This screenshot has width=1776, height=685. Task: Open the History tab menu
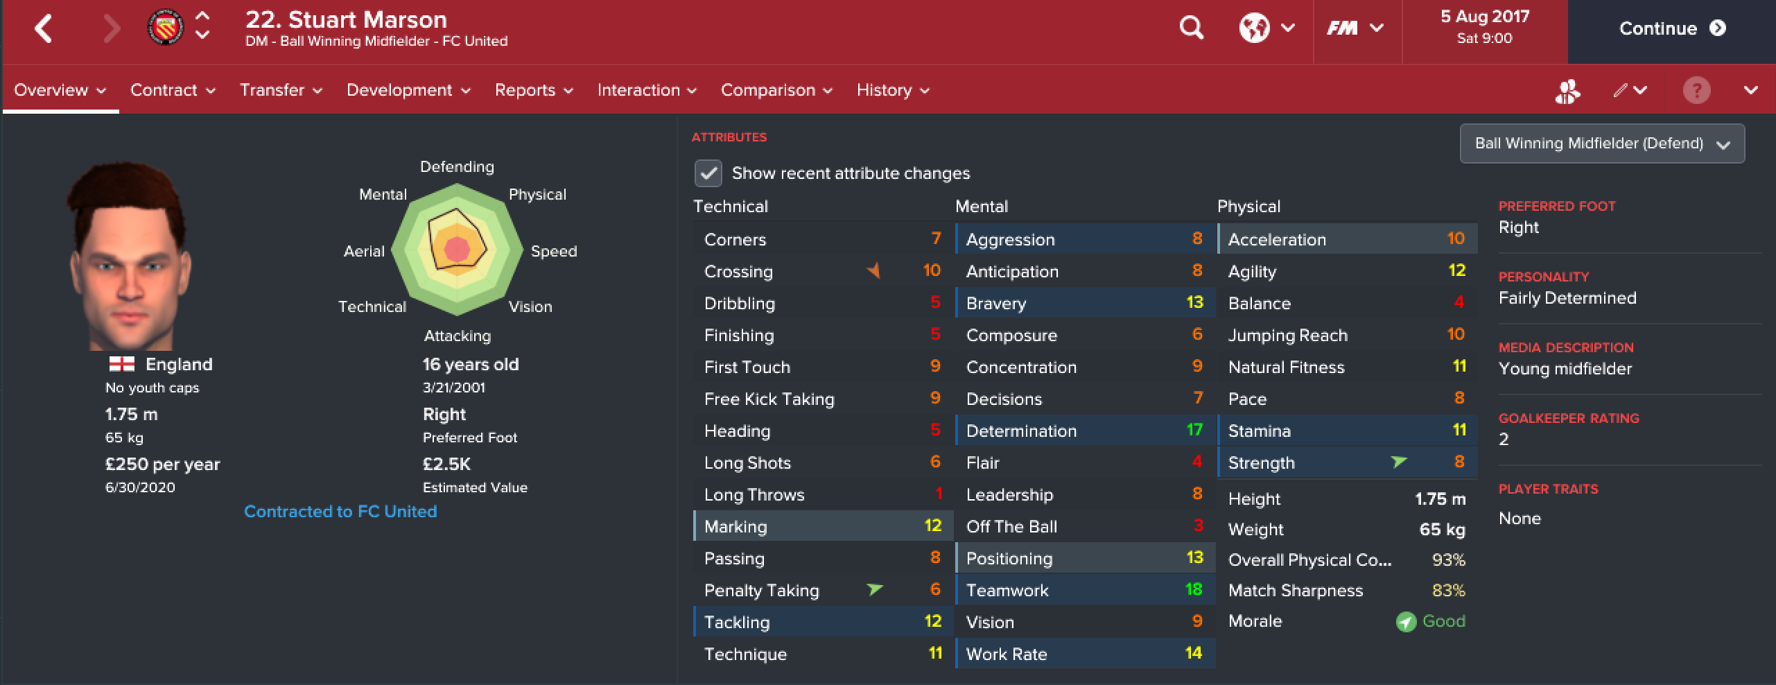click(x=893, y=90)
